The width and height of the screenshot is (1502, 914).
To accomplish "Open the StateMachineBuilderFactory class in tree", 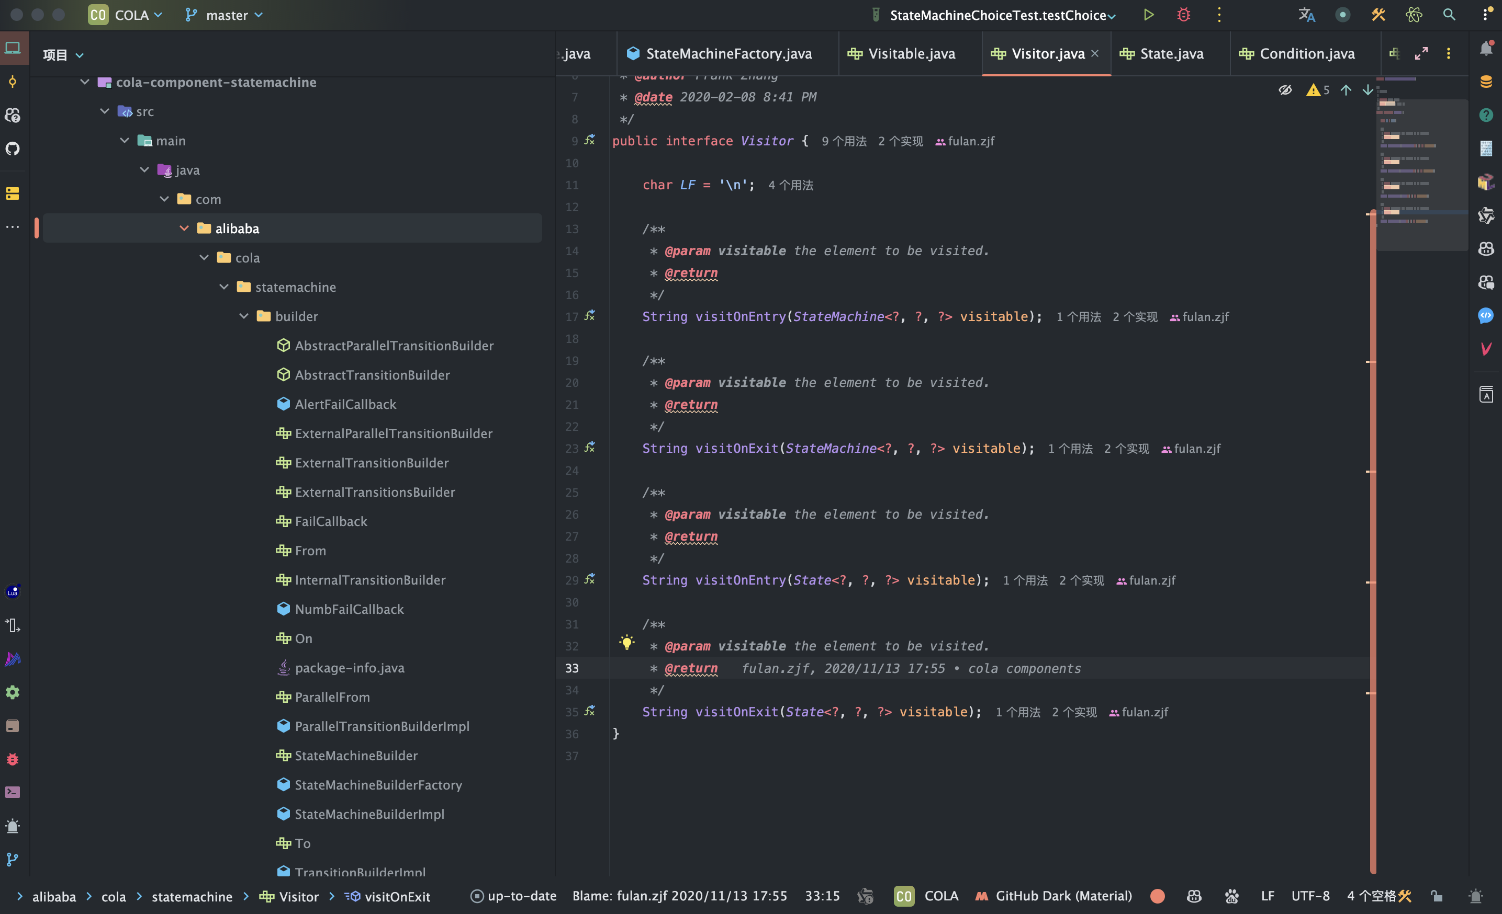I will 378,785.
